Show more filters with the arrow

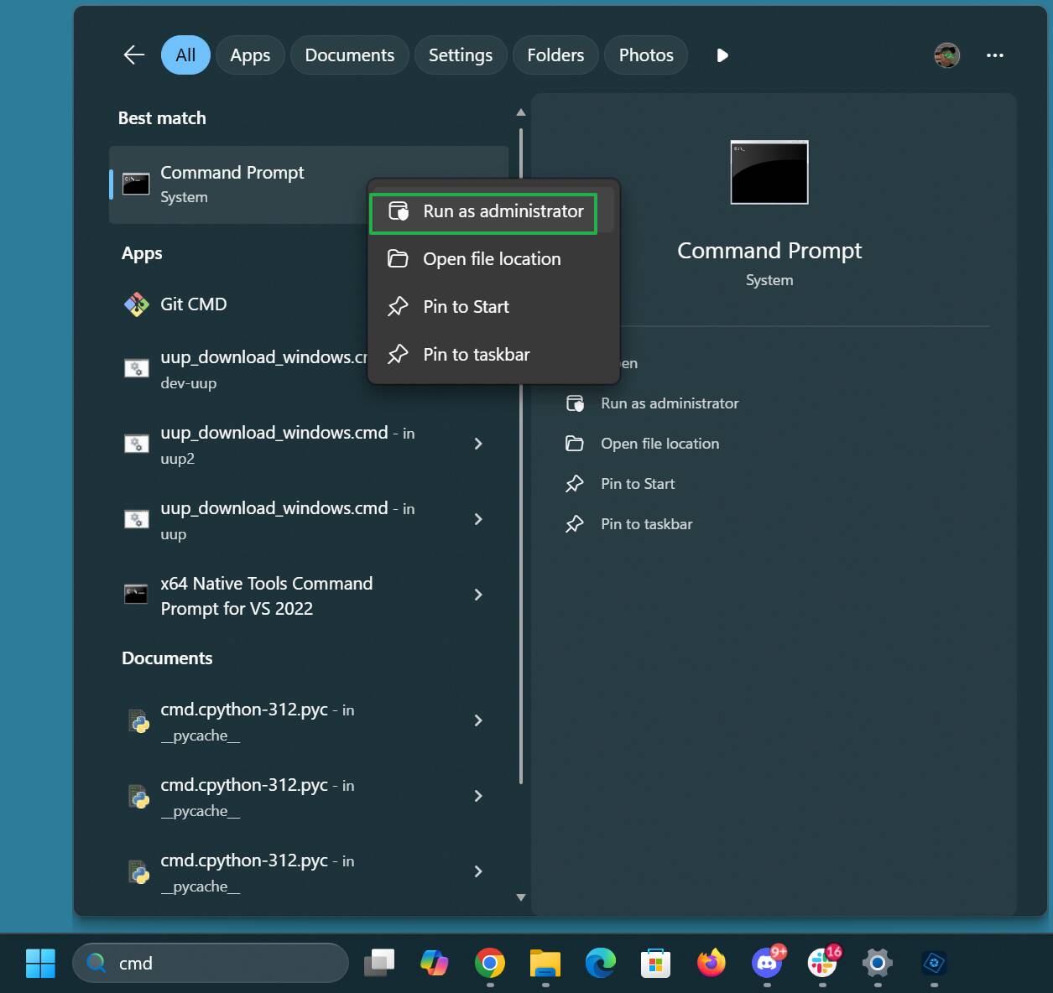722,55
